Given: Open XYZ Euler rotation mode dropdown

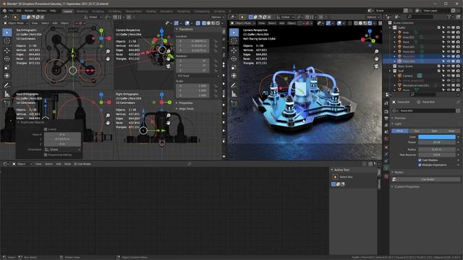Looking at the screenshot, I should [x=197, y=76].
